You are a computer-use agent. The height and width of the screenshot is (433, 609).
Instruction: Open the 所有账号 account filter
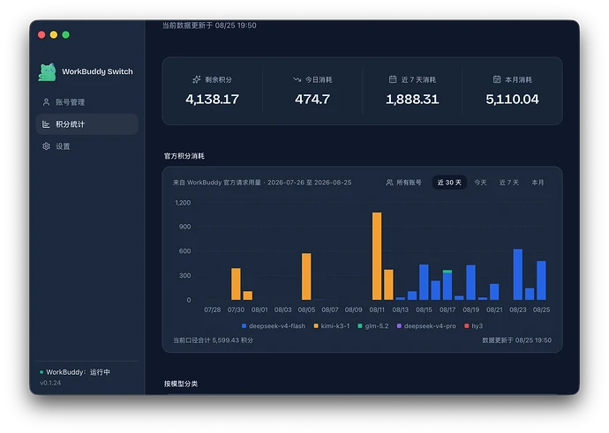tap(403, 183)
